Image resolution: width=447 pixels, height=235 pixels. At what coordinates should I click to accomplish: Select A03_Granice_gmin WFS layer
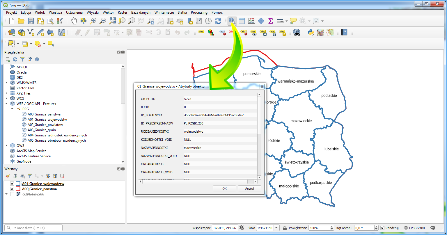pos(42,130)
